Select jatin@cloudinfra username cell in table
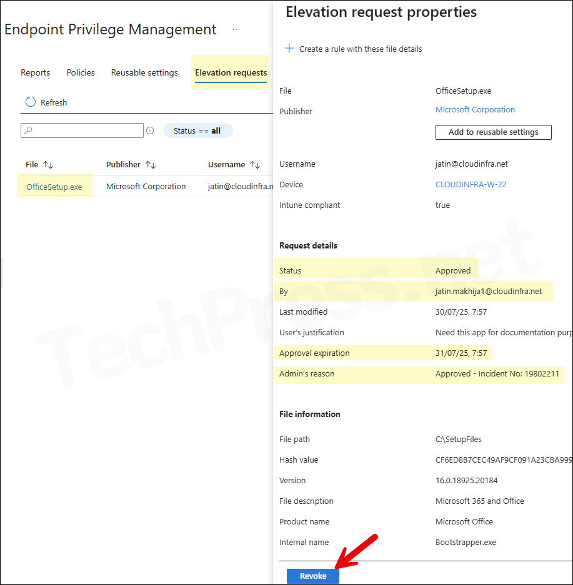This screenshot has height=585, width=573. pyautogui.click(x=240, y=186)
